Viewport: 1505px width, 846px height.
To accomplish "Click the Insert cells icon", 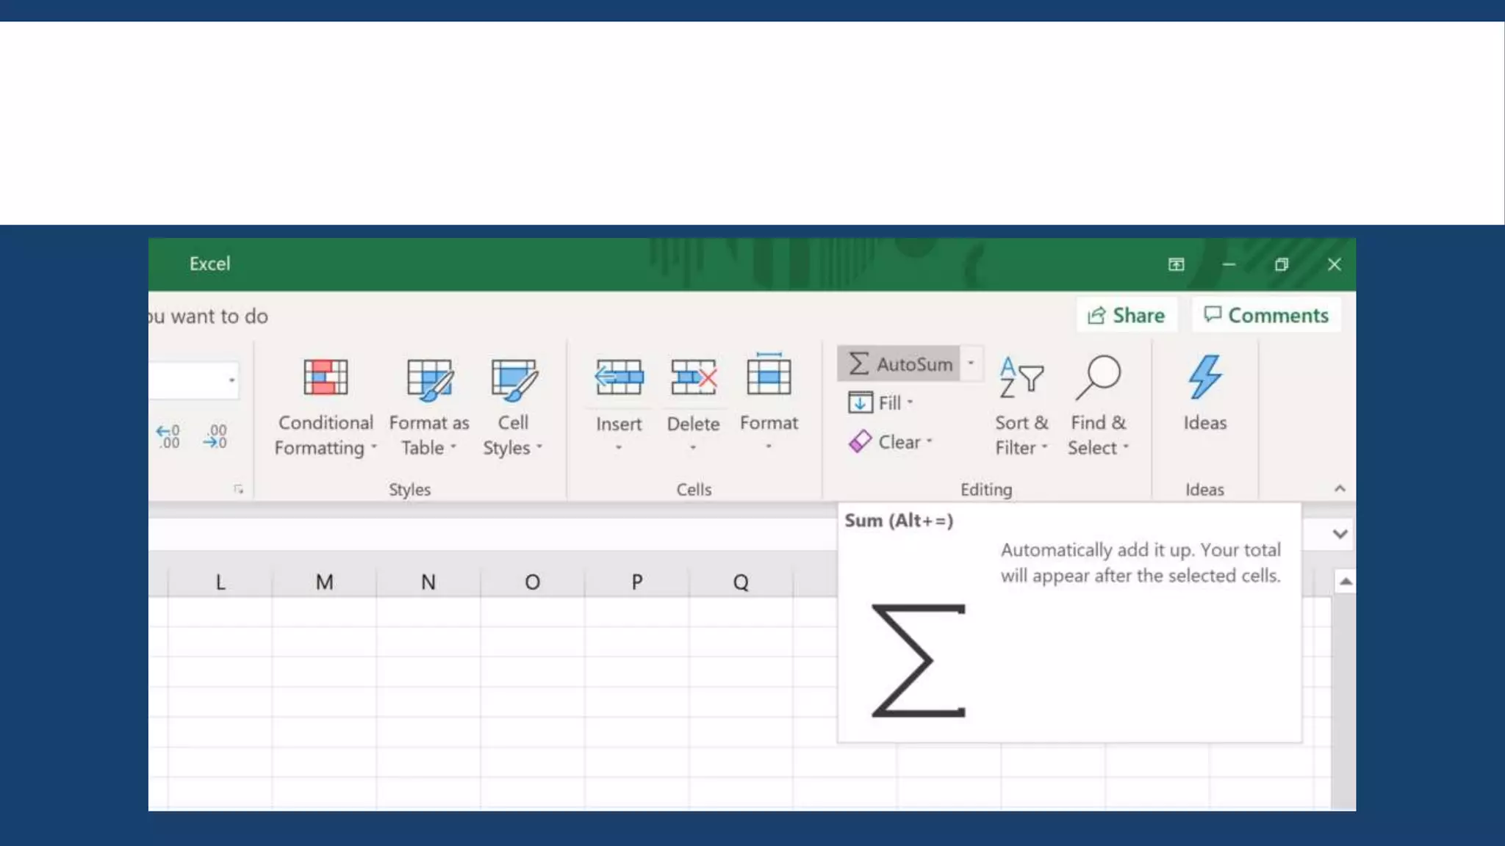I will (x=619, y=378).
